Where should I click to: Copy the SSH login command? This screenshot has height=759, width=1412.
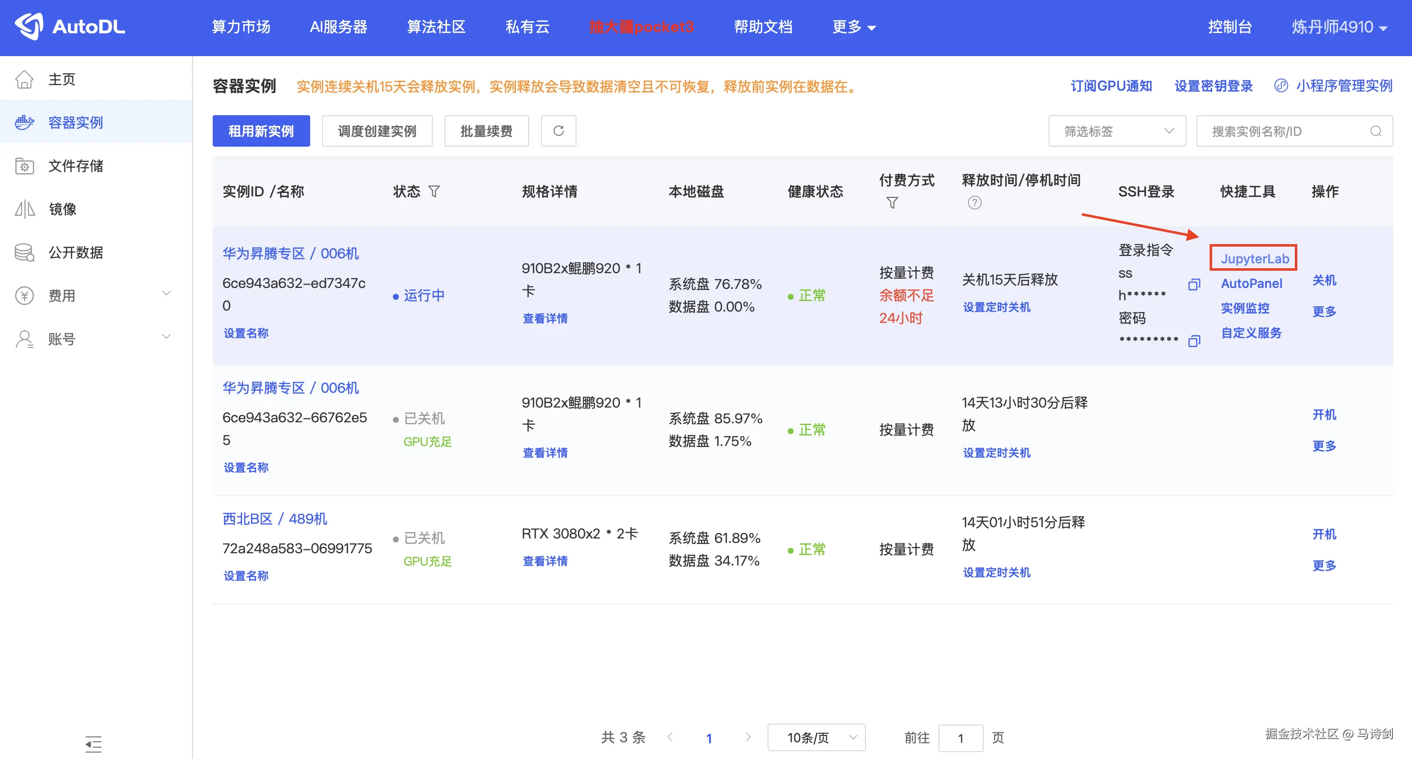1194,285
